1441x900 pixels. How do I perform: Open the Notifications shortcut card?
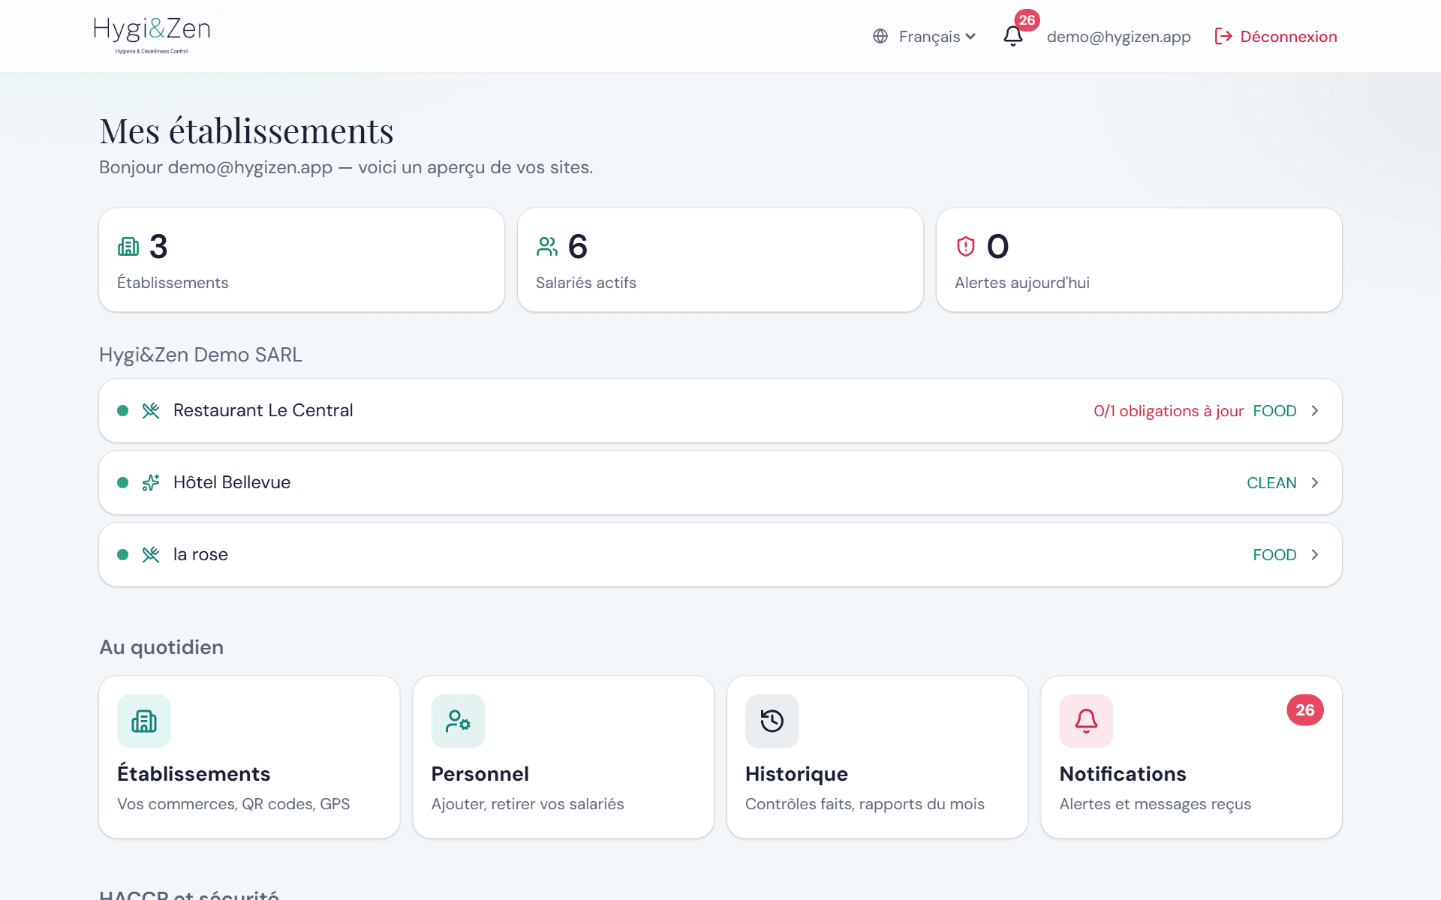tap(1191, 757)
